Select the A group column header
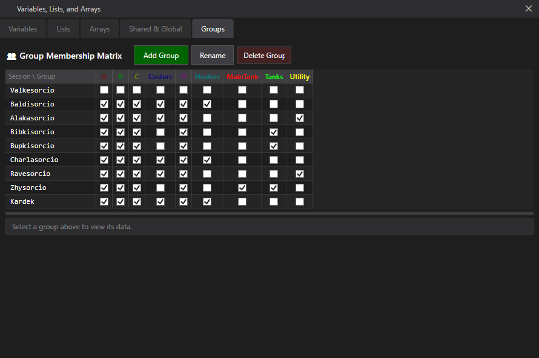Screen dimensions: 539x358 (x=104, y=77)
